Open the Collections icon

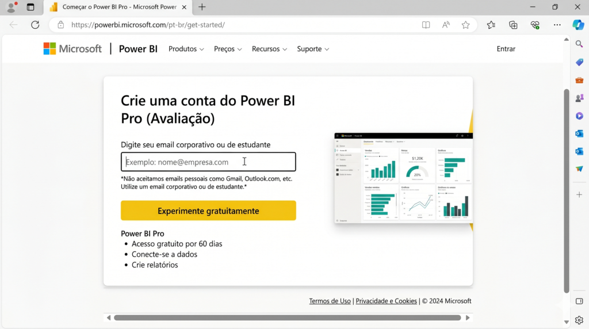point(513,25)
